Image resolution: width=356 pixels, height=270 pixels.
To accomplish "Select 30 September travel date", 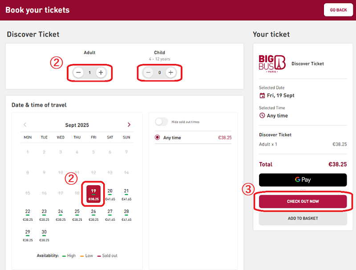I will (44, 235).
